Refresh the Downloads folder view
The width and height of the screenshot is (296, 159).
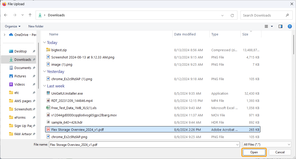click(x=232, y=15)
